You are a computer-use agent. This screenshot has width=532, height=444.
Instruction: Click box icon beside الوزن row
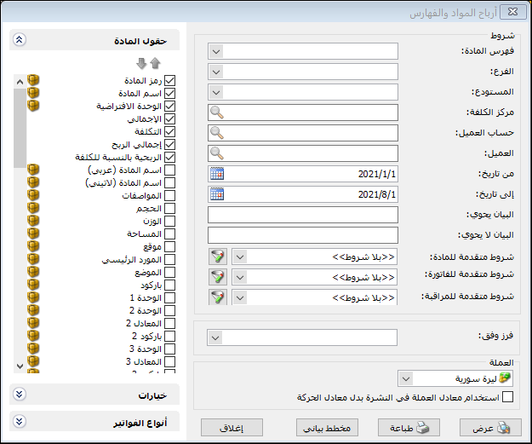[33, 221]
